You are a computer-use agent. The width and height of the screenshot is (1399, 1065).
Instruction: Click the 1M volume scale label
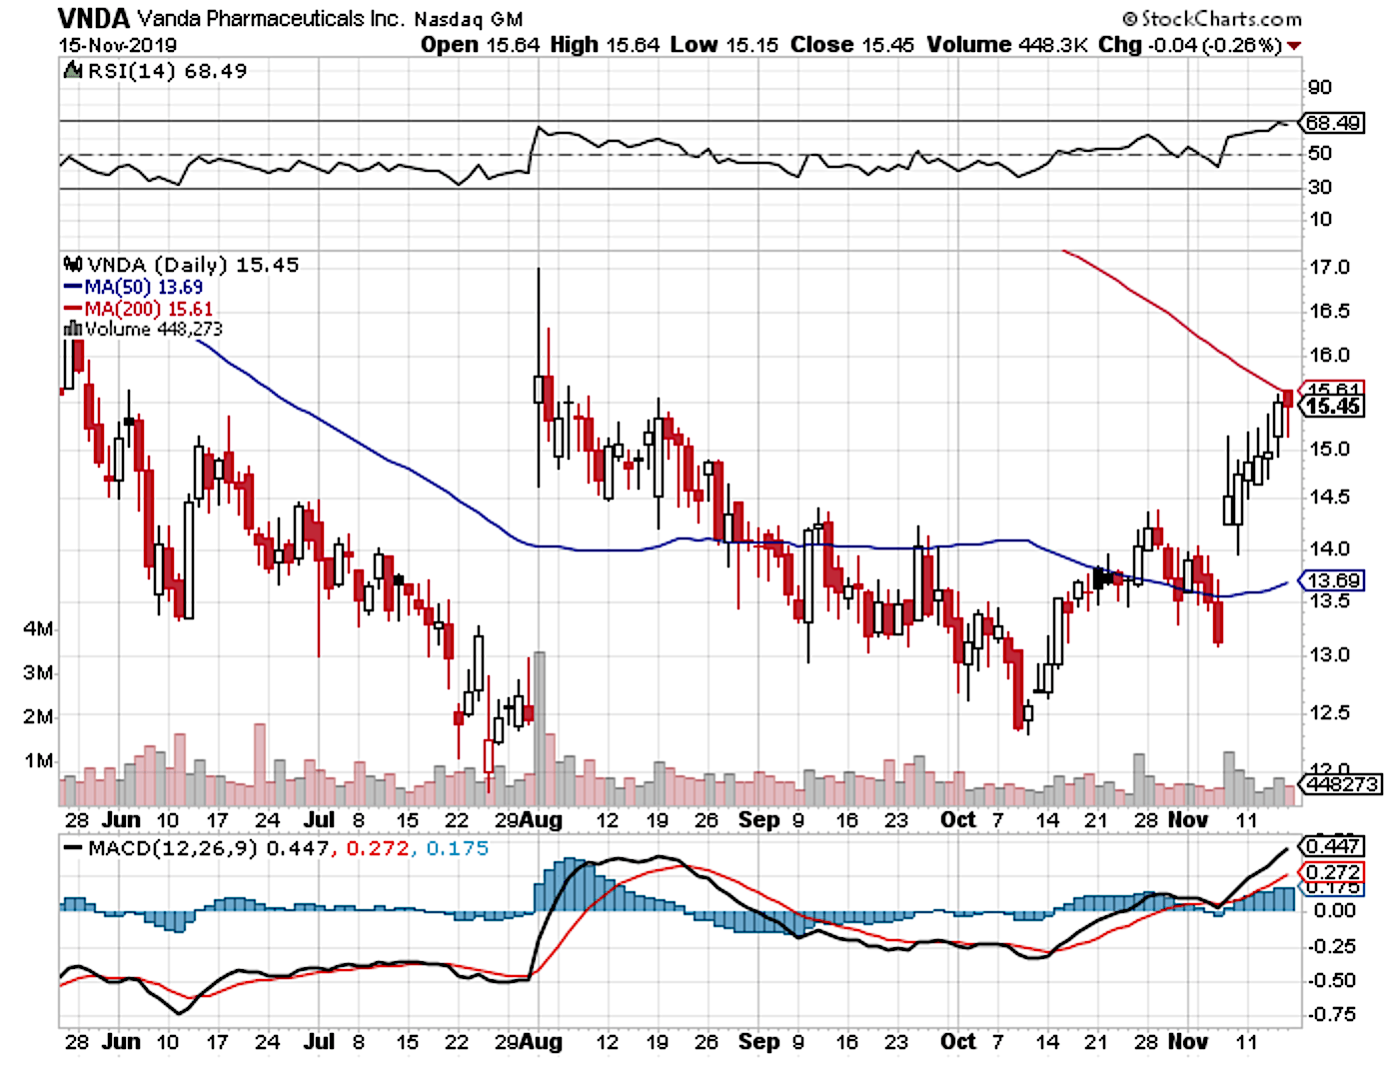(x=38, y=760)
